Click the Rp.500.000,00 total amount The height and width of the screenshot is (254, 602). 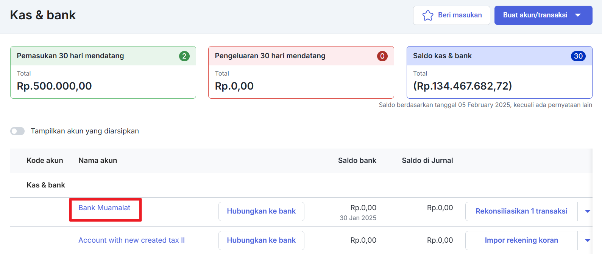(x=55, y=86)
